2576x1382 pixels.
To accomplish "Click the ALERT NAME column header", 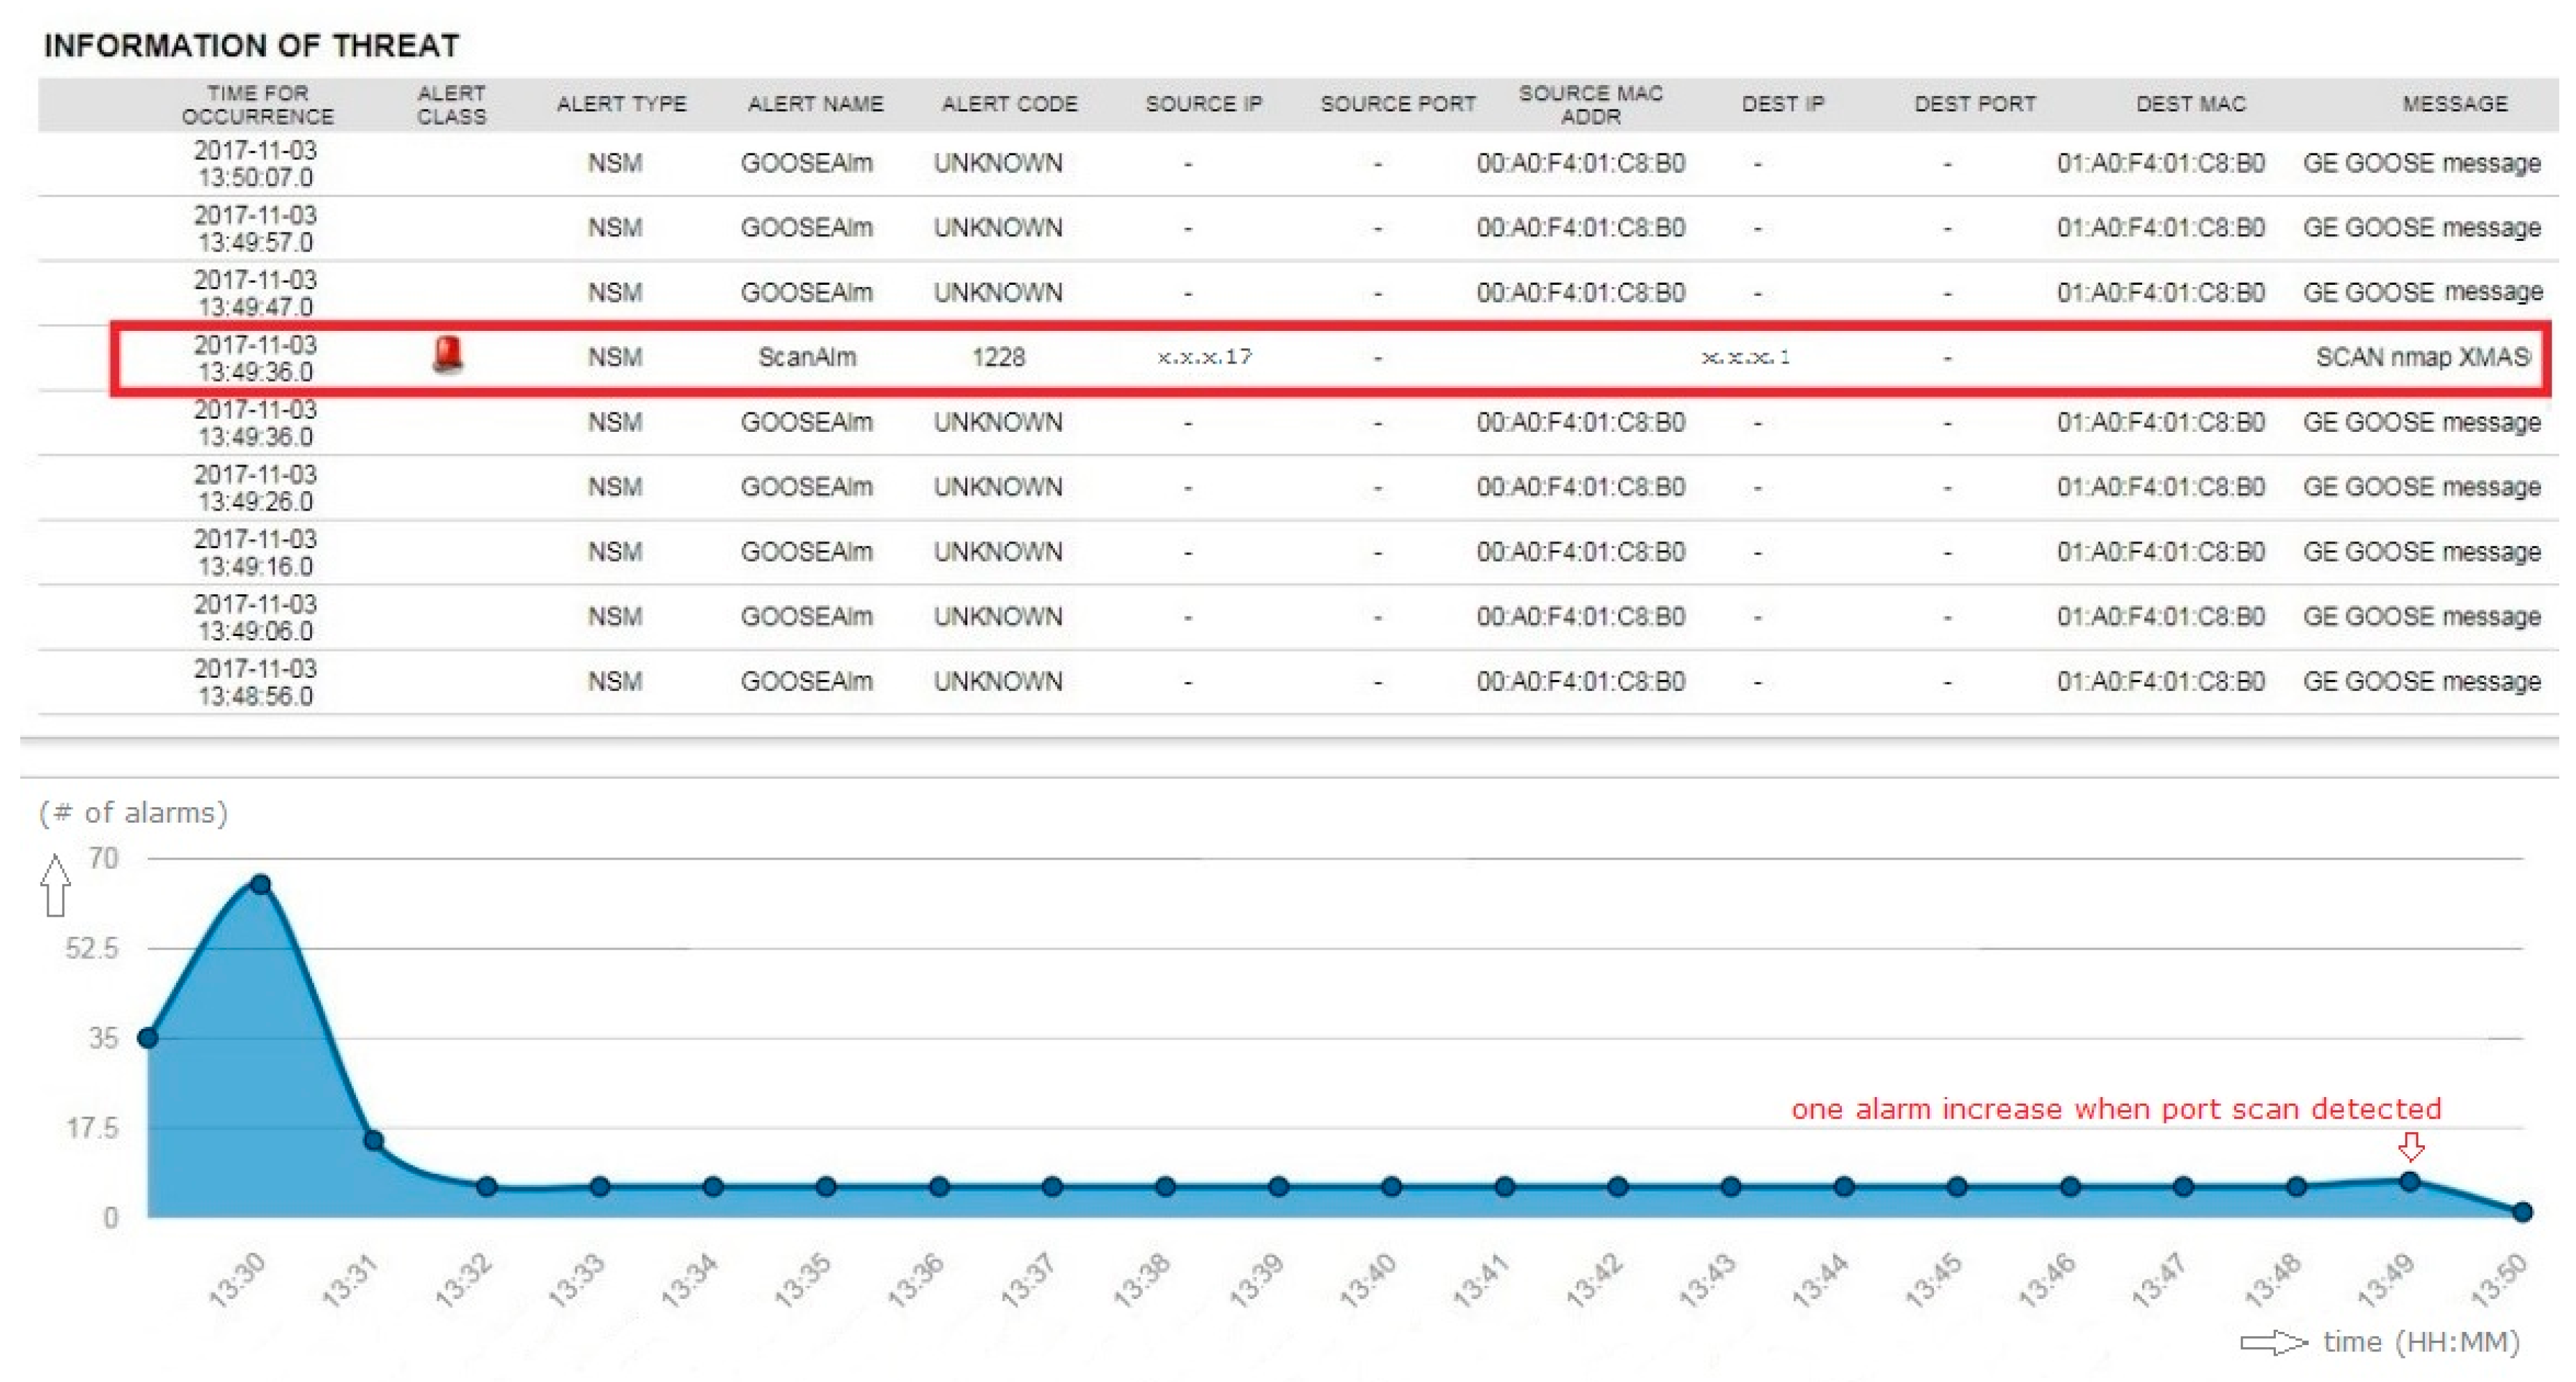I will click(x=815, y=104).
